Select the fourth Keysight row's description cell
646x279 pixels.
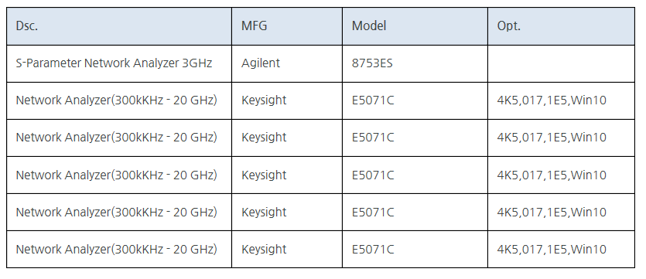click(119, 212)
